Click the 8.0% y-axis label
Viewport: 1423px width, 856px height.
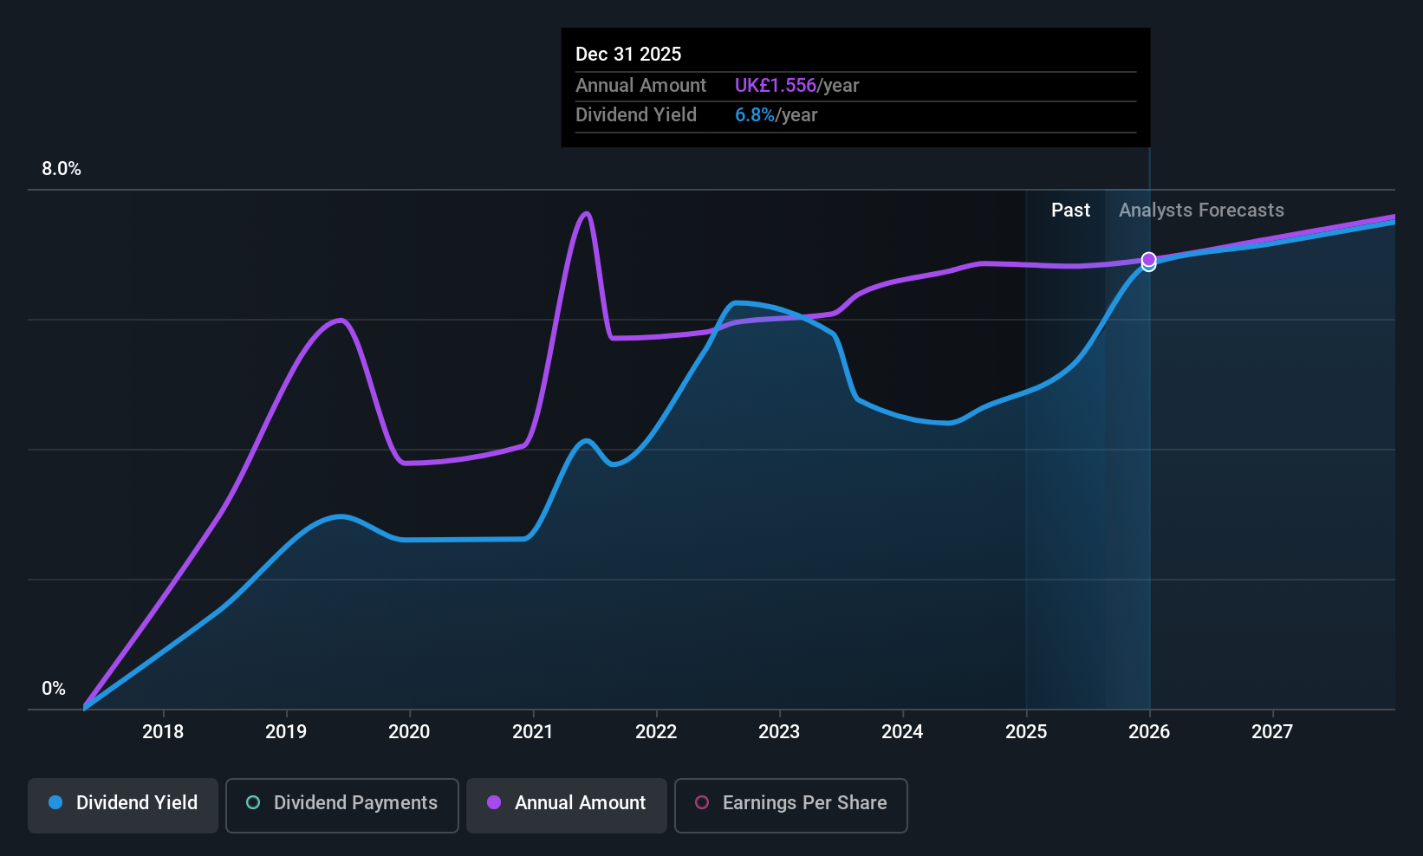point(62,169)
